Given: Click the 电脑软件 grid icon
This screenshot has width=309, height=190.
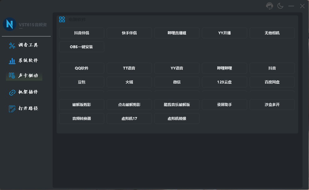Looking at the screenshot, I should coord(62,19).
